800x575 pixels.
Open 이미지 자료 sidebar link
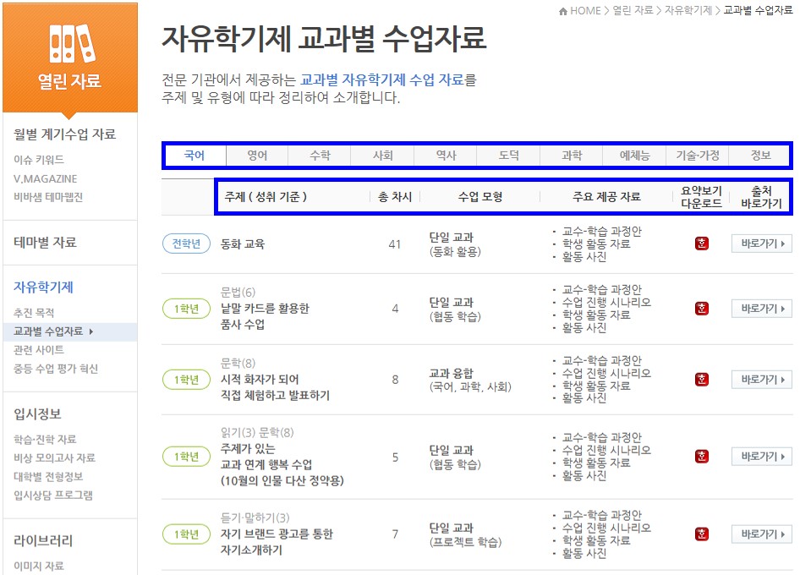coord(39,566)
